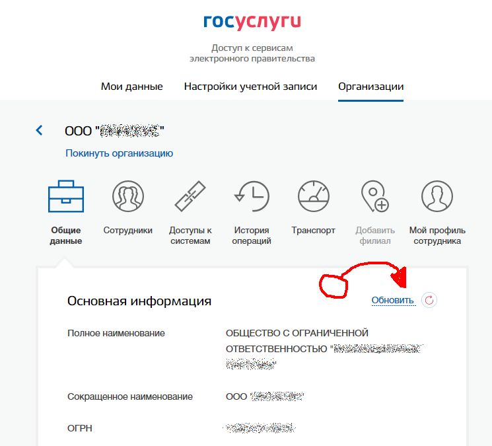
Task: Open the Сотрудники people icon
Action: coord(128,196)
